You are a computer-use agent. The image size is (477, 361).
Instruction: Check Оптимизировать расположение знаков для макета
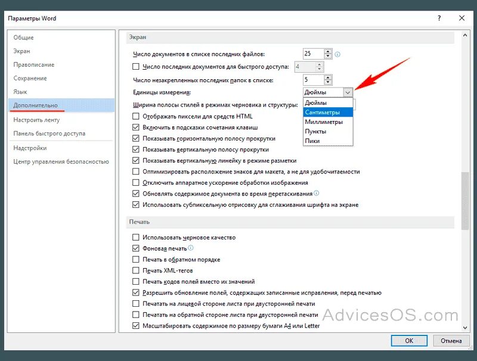pyautogui.click(x=136, y=172)
